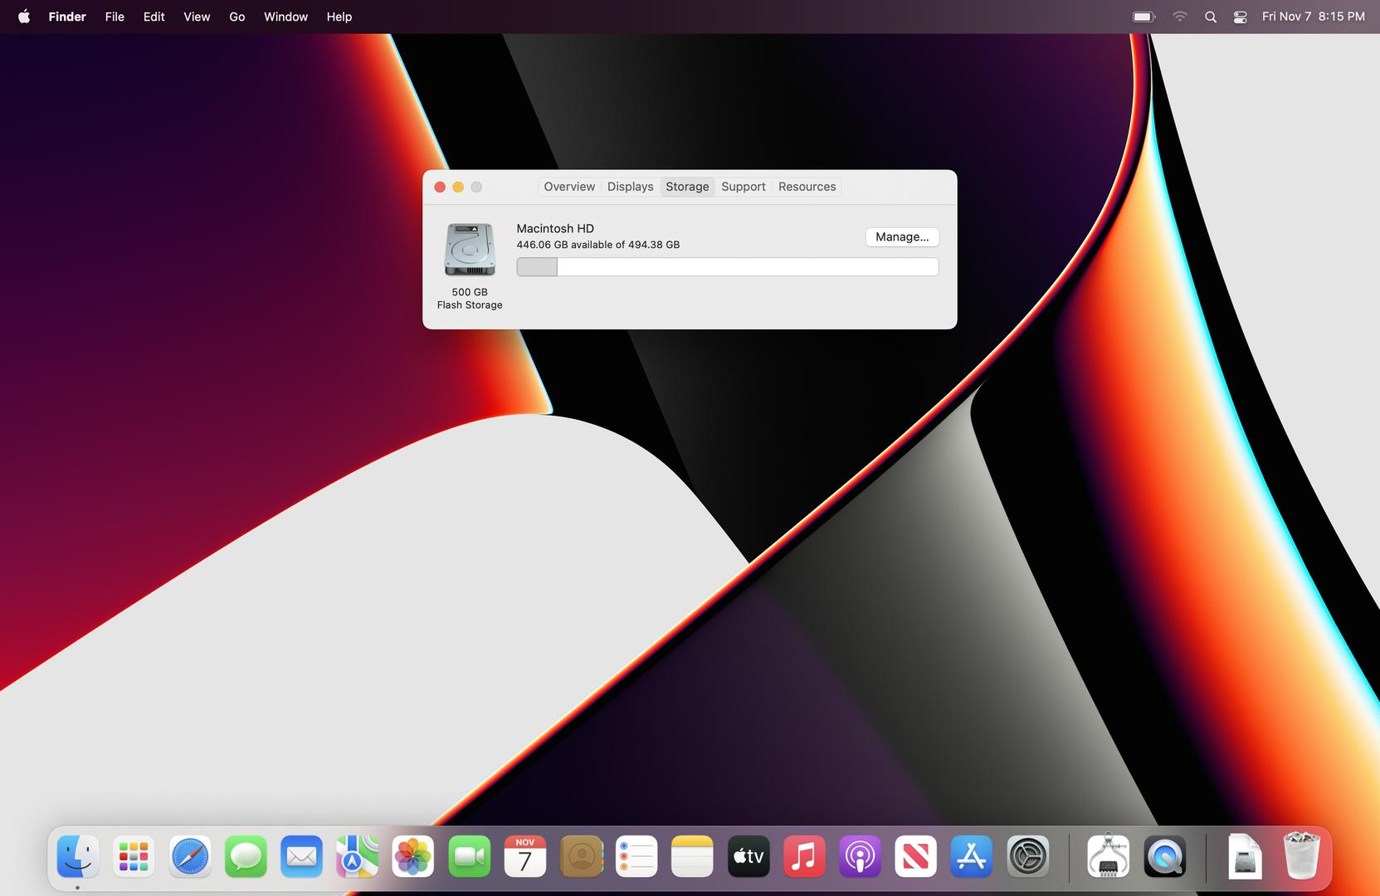Click the storage usage bar
This screenshot has width=1380, height=896.
[727, 267]
